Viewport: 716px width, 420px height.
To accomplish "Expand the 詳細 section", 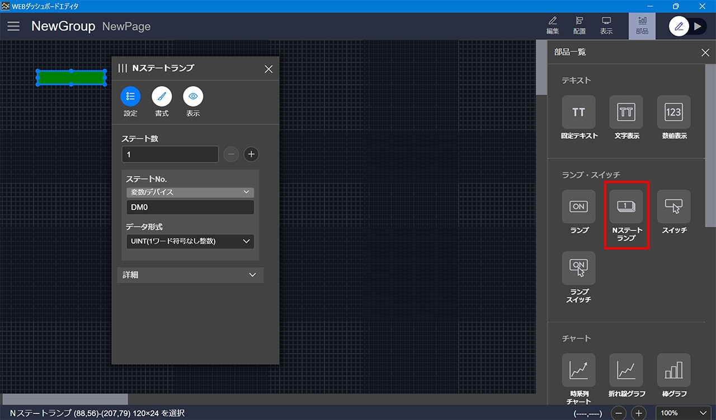I will [x=190, y=275].
